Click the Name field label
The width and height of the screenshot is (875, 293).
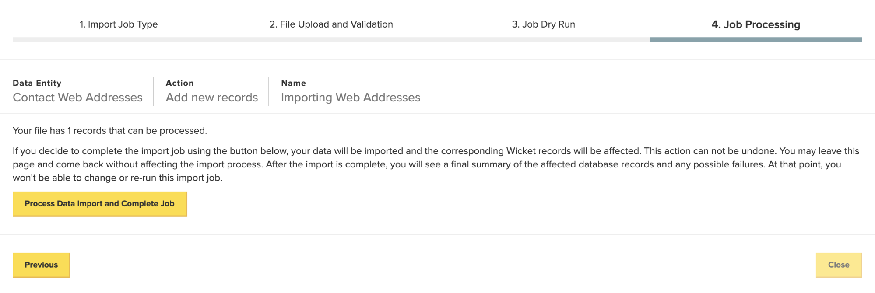[x=293, y=83]
